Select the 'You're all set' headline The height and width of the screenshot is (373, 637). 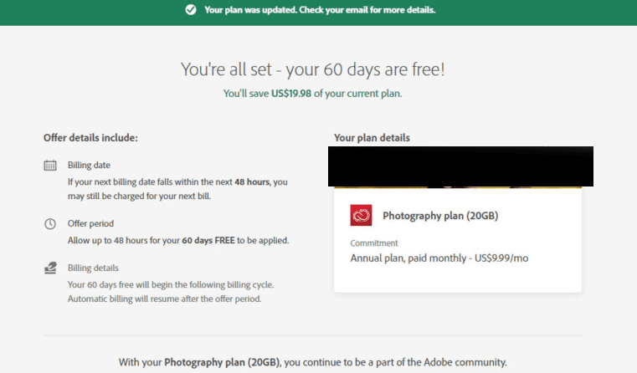click(313, 69)
